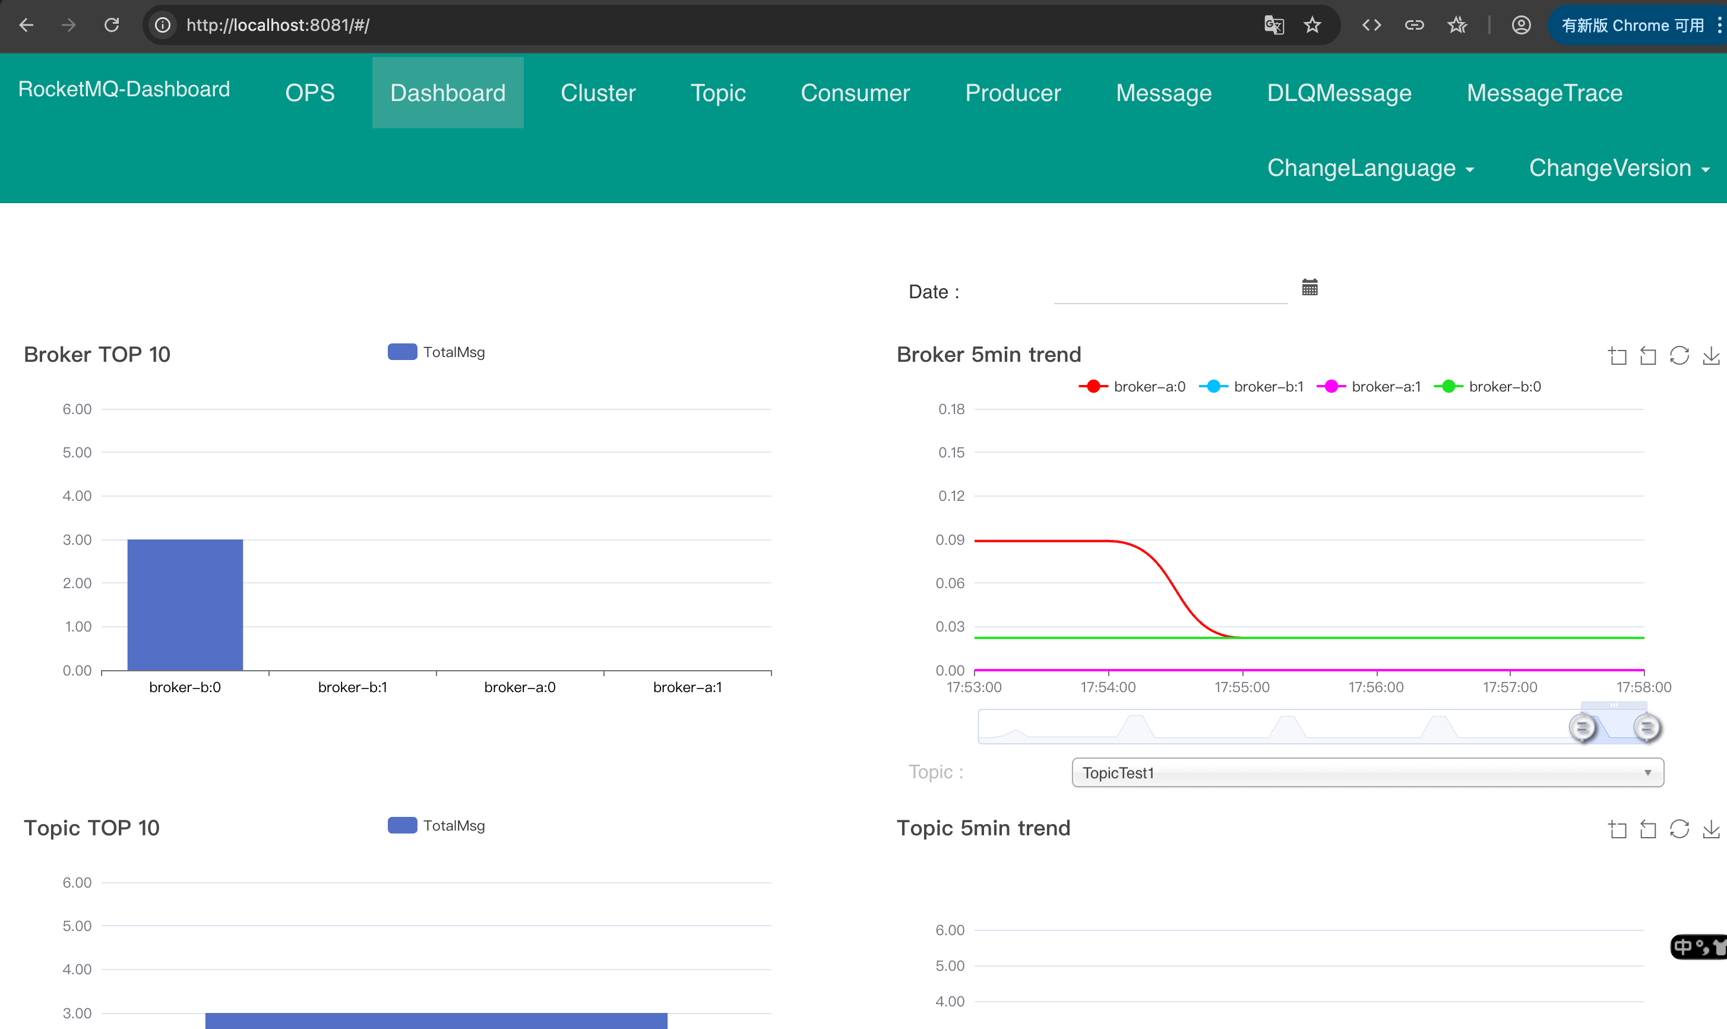Click the Google Translate page icon
Viewport: 1727px width, 1029px height.
1274,26
